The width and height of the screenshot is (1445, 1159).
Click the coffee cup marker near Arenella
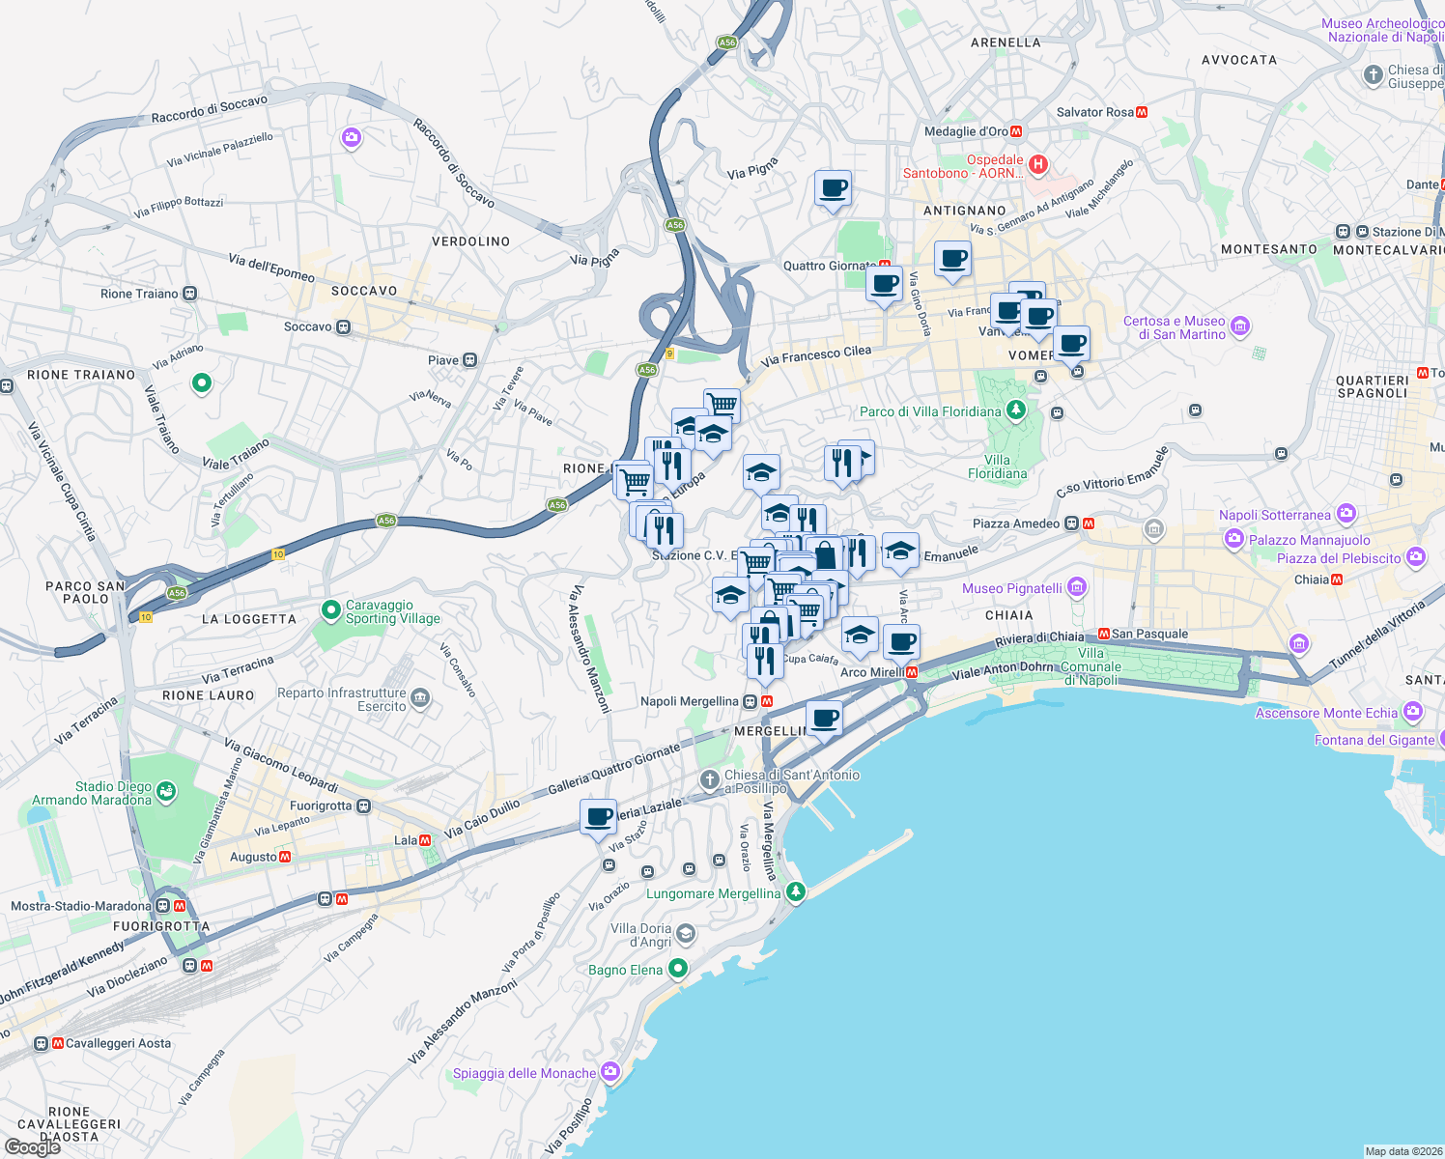833,189
